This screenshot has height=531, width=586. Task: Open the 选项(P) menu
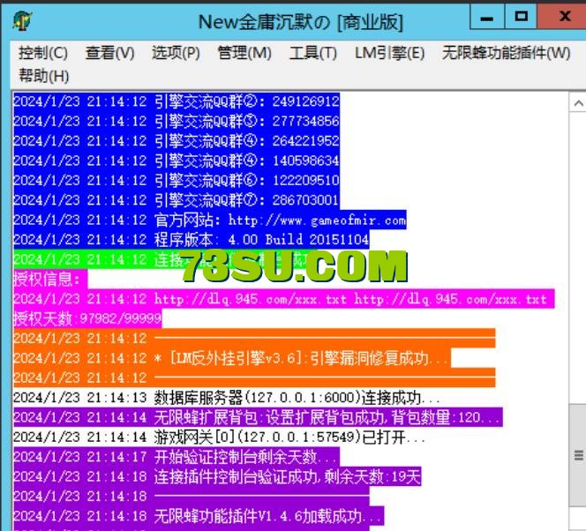coord(176,53)
